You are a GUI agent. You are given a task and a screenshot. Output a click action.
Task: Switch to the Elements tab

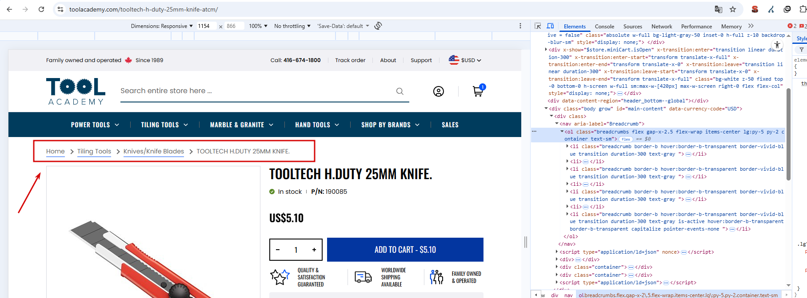[575, 27]
